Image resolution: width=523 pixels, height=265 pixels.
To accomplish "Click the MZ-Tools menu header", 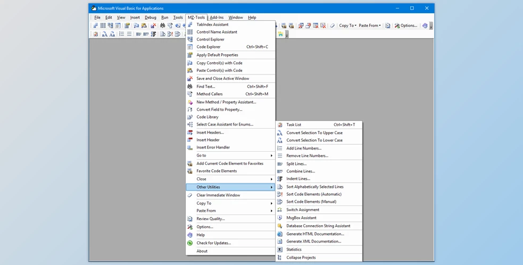I will tap(196, 18).
